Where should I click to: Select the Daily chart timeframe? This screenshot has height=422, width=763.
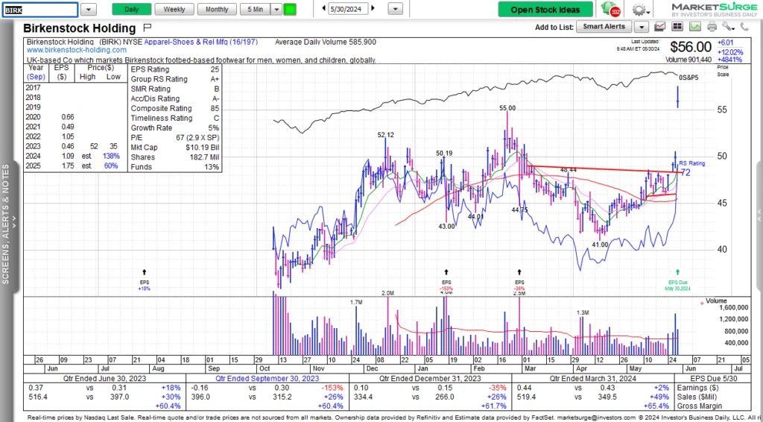click(131, 9)
